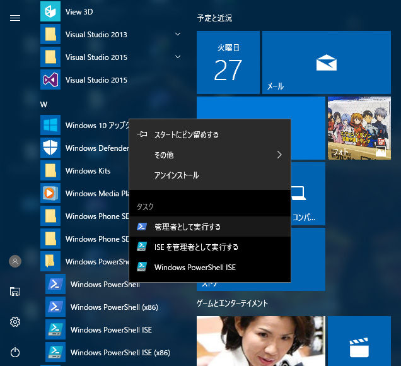Click the Windows Kits folder icon
This screenshot has height=366, width=401.
50,170
